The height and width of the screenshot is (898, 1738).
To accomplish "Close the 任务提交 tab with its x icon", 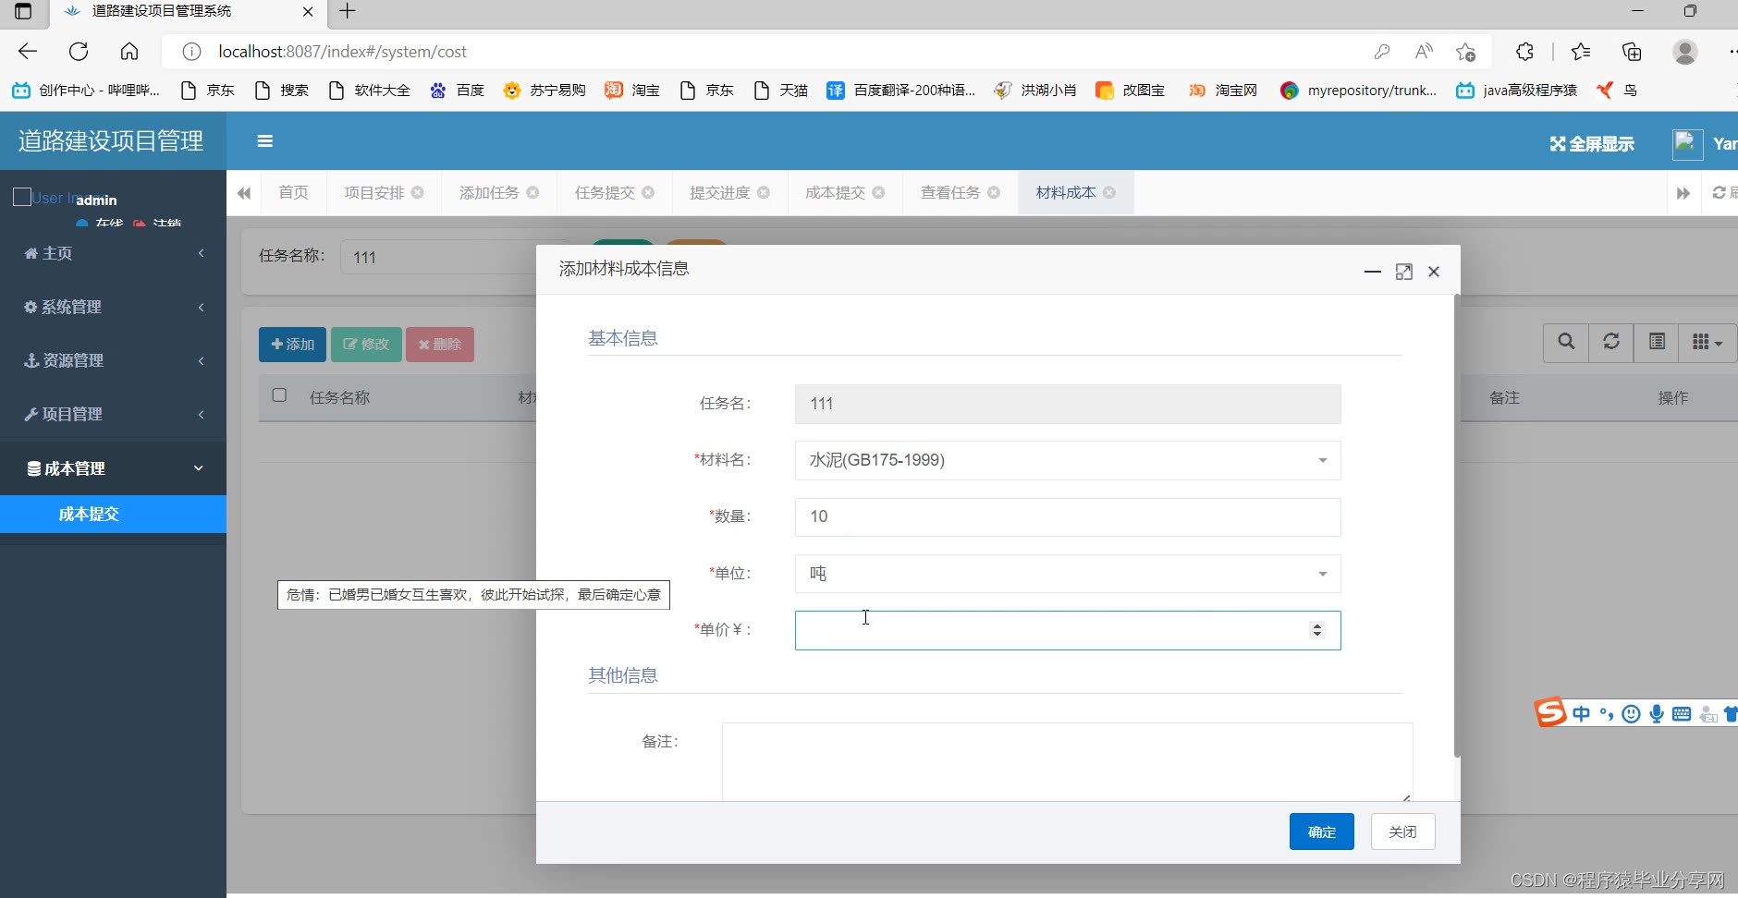I will coord(648,192).
